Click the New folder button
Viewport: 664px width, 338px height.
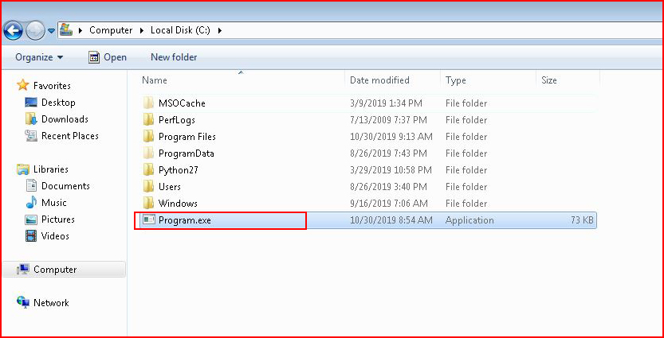[x=174, y=57]
